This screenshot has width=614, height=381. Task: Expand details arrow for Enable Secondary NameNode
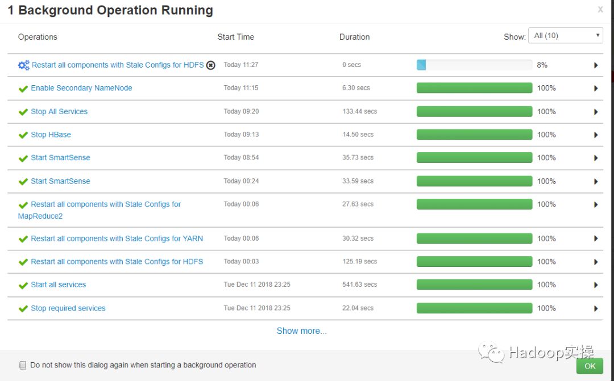(x=596, y=89)
